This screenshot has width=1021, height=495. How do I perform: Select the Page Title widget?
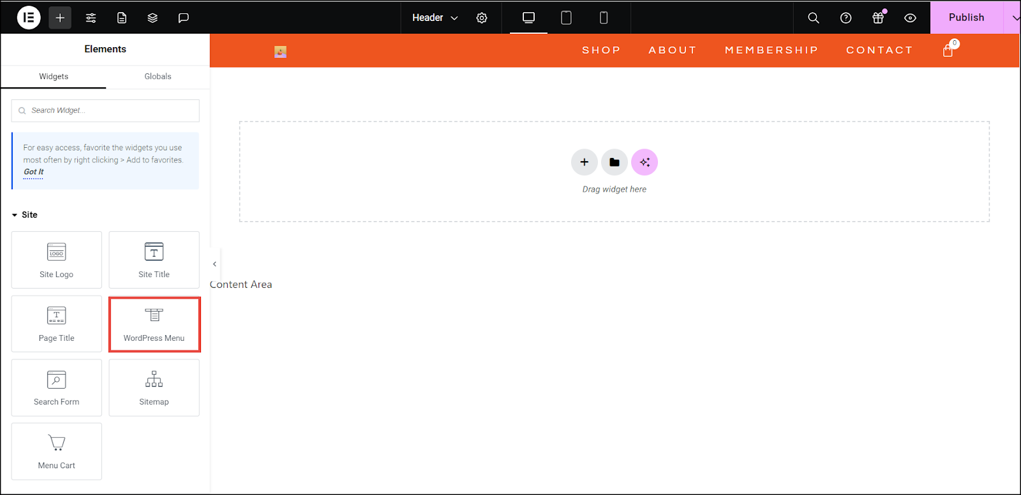point(57,324)
